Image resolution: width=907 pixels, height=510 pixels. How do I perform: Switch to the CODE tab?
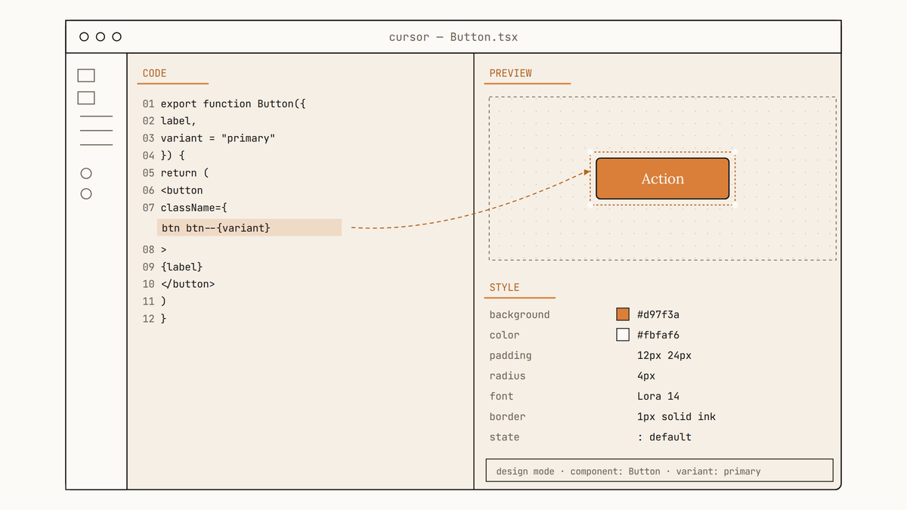click(155, 73)
